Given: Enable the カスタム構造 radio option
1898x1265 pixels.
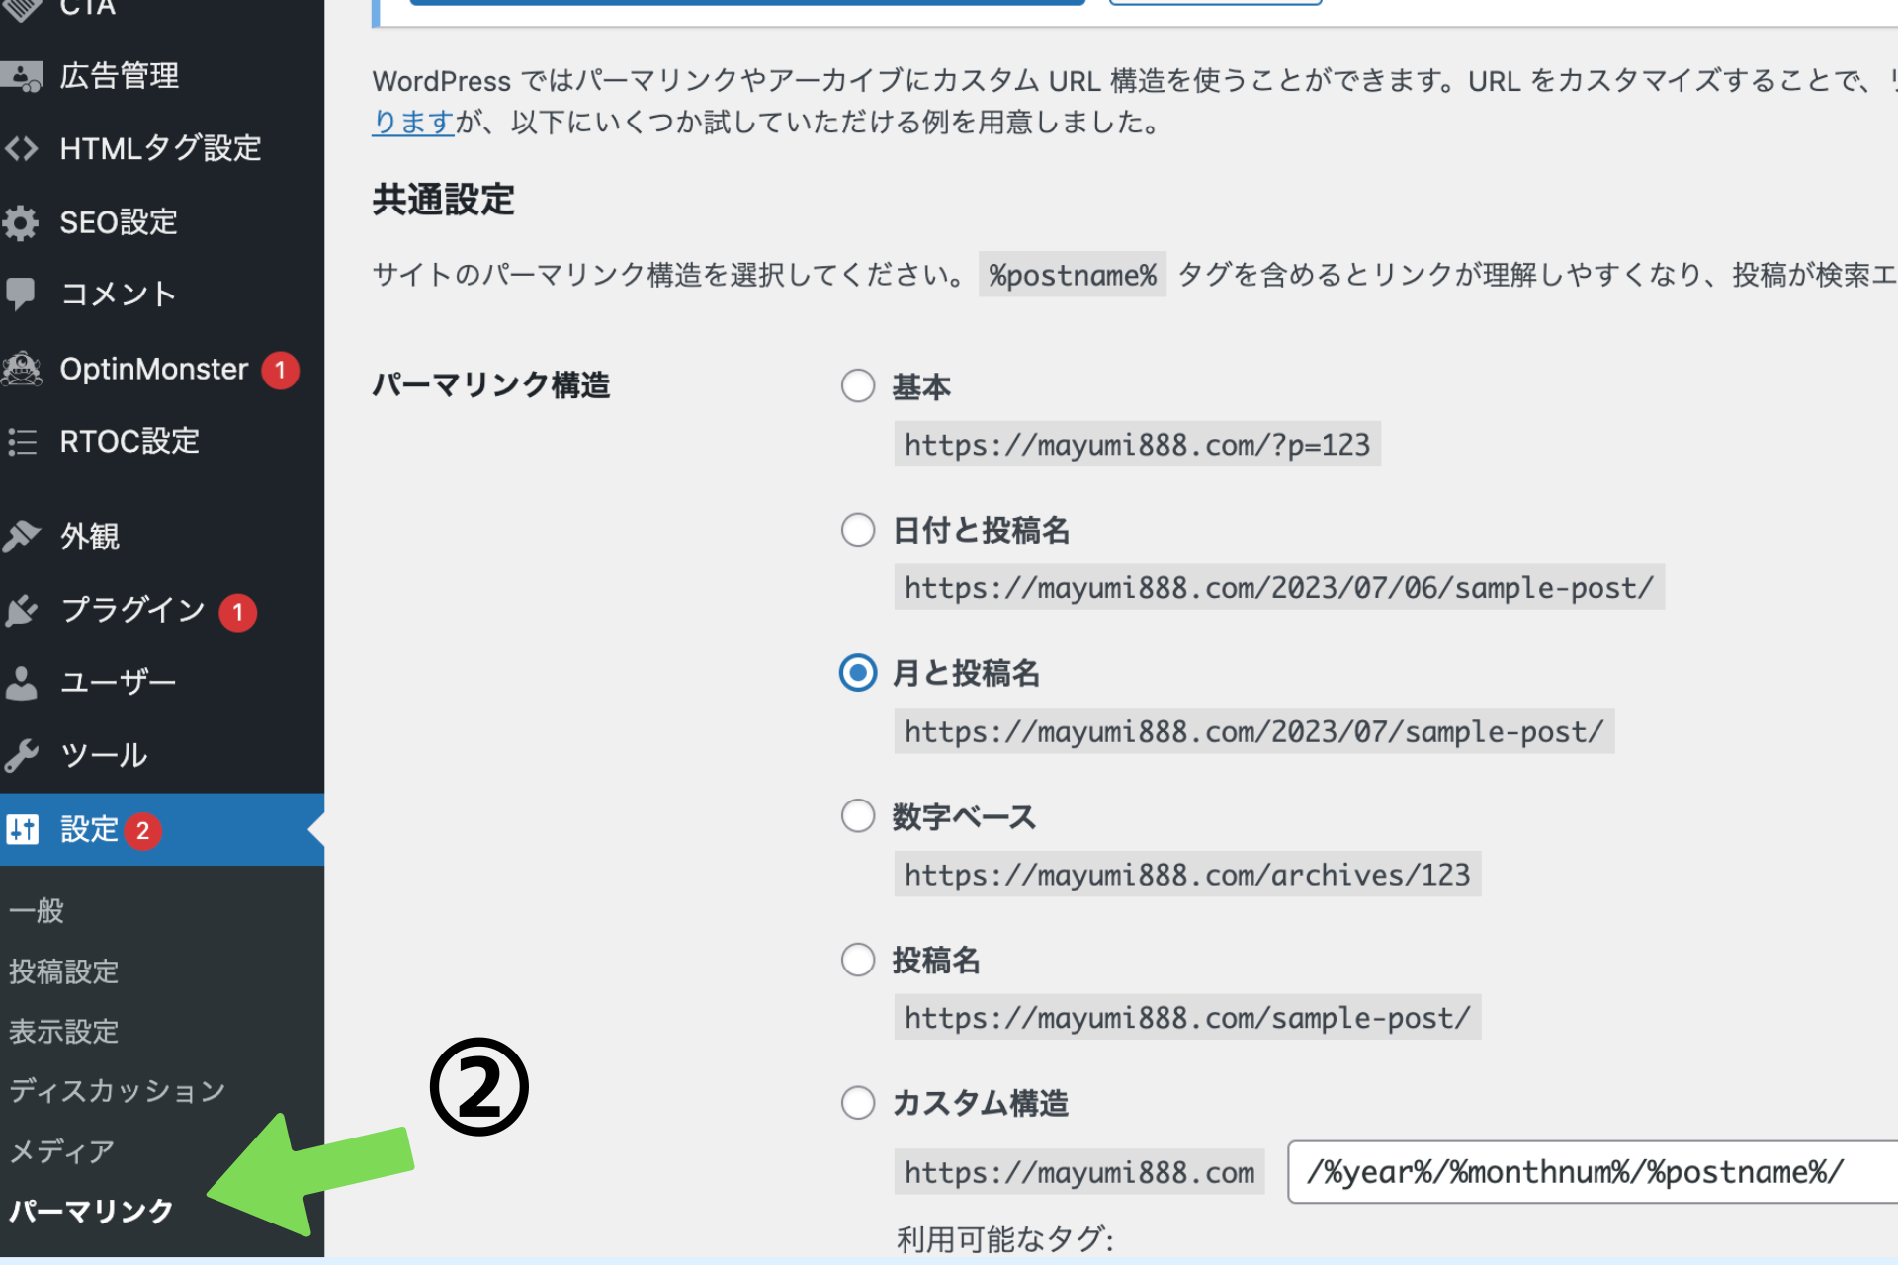Looking at the screenshot, I should tap(858, 1103).
